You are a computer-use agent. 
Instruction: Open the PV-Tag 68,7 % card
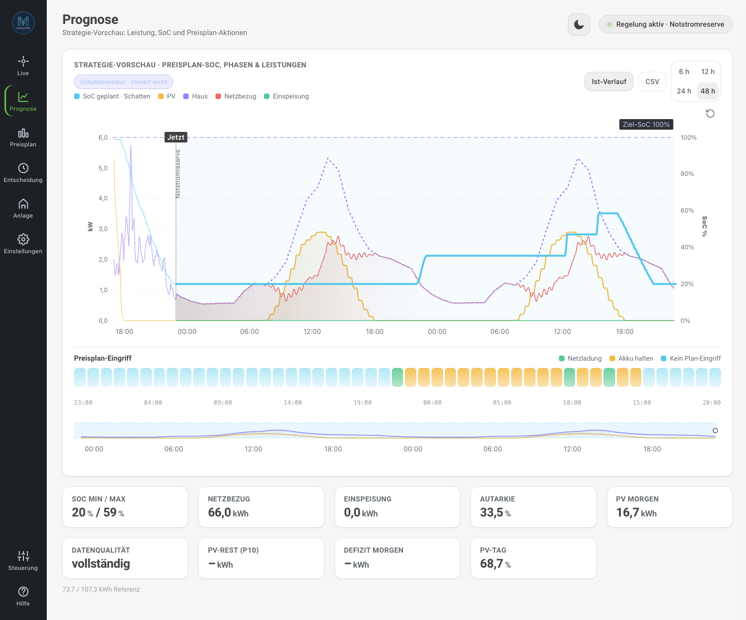pyautogui.click(x=533, y=558)
